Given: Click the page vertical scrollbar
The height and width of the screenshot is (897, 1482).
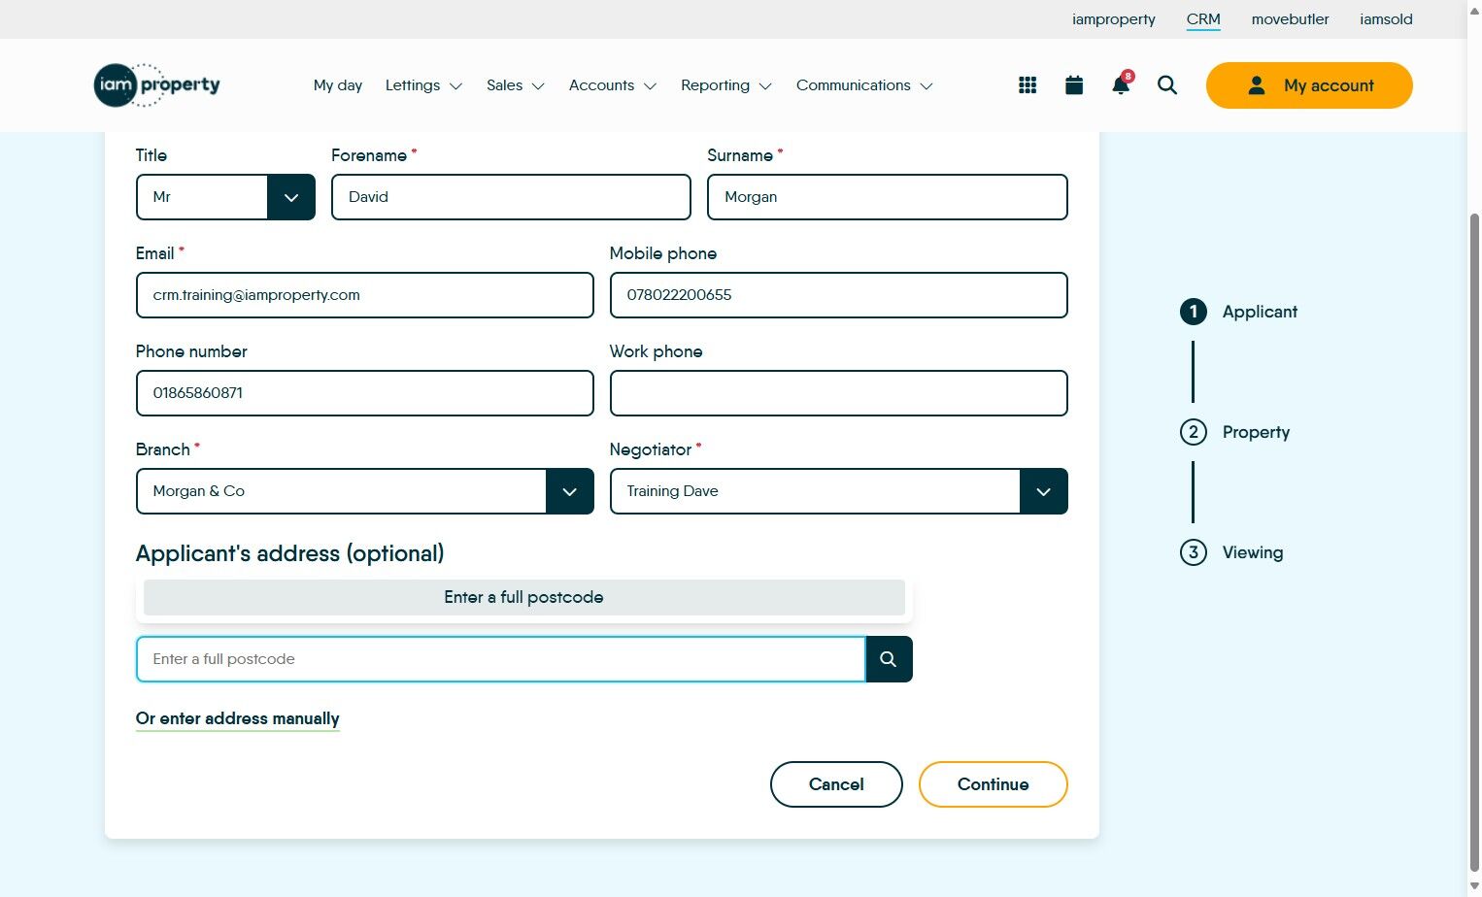Looking at the screenshot, I should point(1474,544).
